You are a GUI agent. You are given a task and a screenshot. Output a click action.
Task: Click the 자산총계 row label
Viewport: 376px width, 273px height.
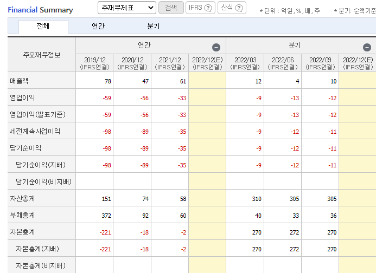point(22,199)
